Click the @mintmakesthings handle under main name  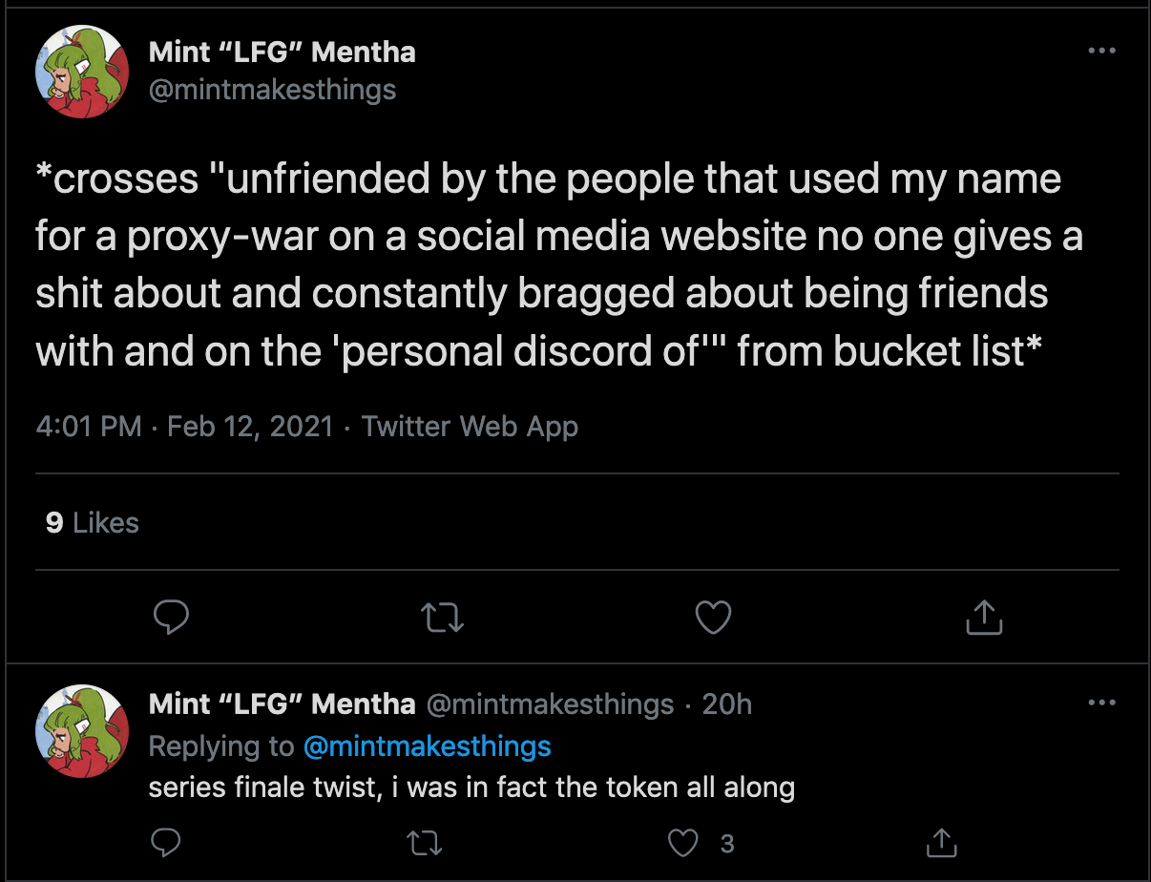tap(273, 90)
